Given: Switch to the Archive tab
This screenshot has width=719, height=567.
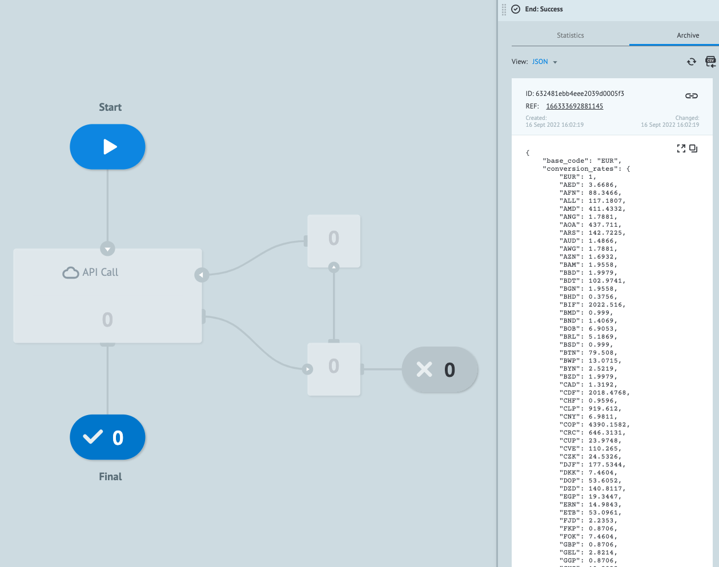Looking at the screenshot, I should [x=688, y=35].
